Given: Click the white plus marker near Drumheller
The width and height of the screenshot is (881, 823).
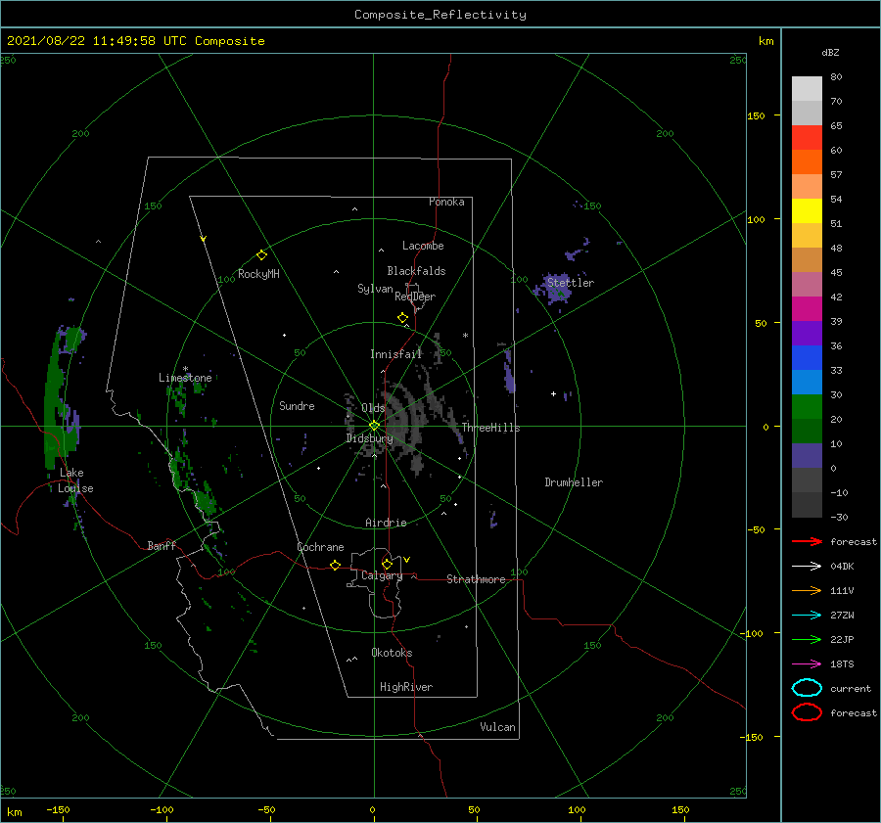Looking at the screenshot, I should (553, 393).
